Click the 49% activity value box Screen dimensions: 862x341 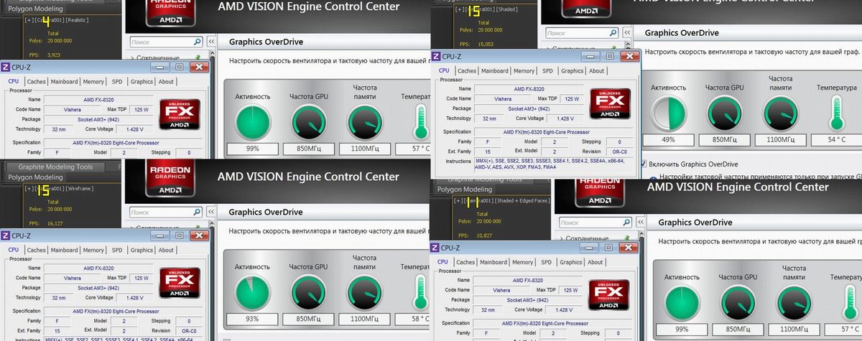point(670,141)
